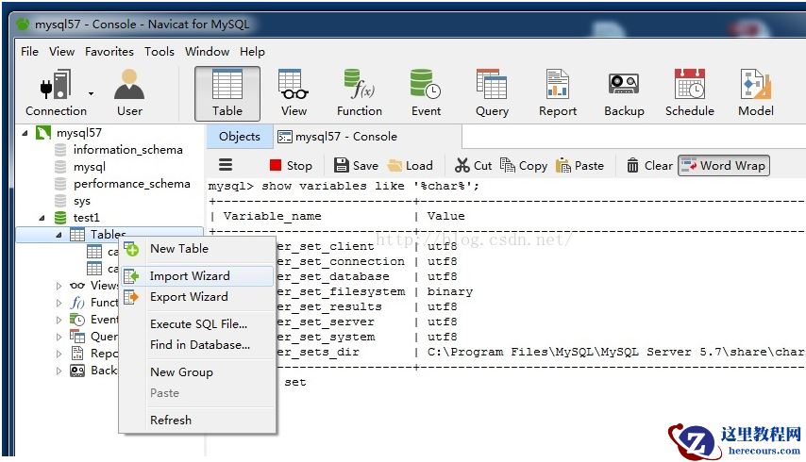Open the View objects icon
The width and height of the screenshot is (806, 462).
[294, 93]
